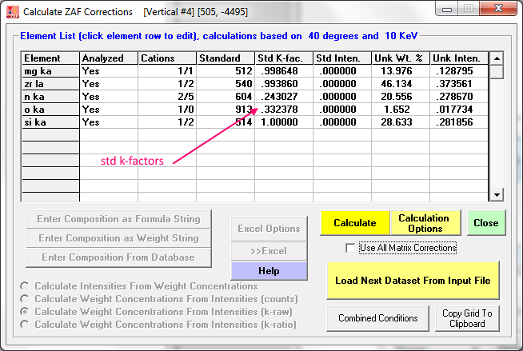Screen dimensions: 523x351
Task: Click the si ka element row
Action: (50, 122)
